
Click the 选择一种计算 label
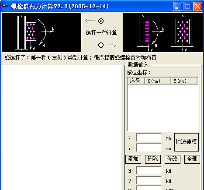click(x=101, y=33)
